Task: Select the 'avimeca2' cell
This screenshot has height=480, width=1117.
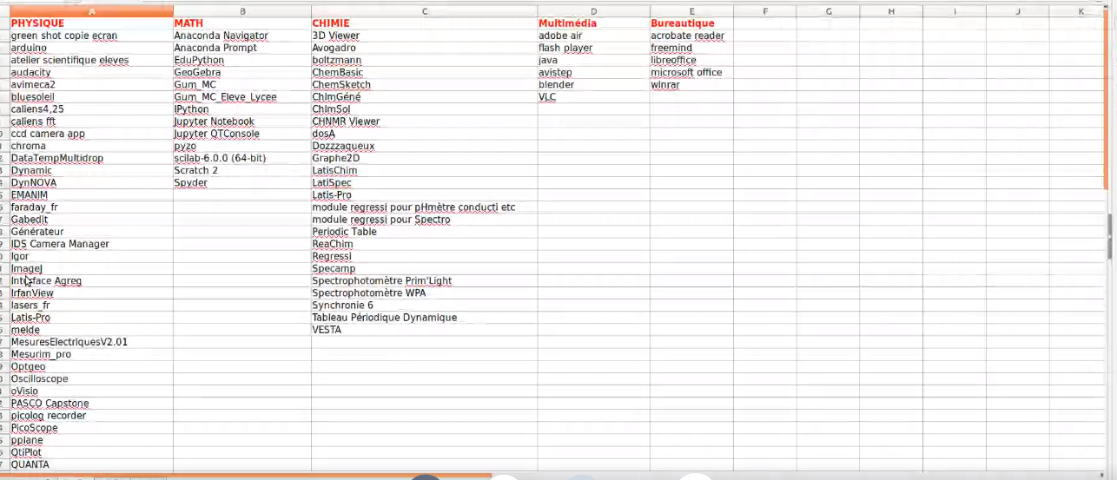Action: point(91,85)
